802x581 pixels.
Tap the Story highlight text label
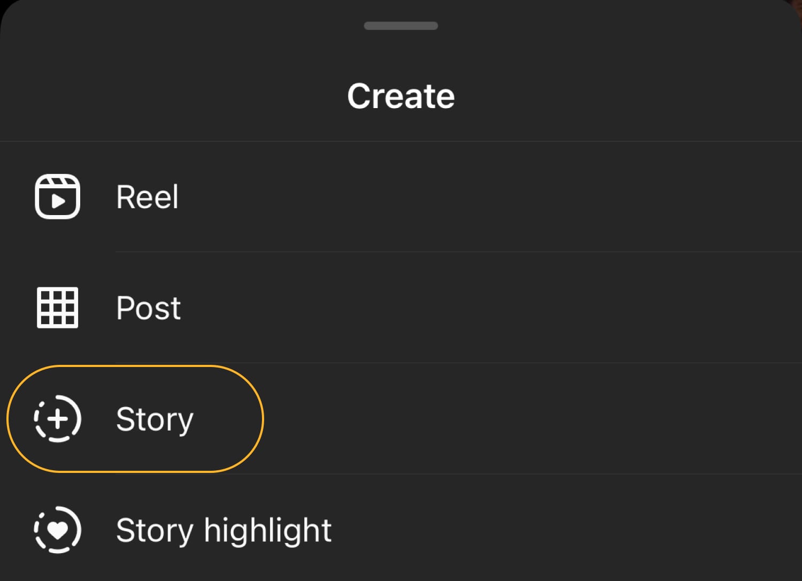(223, 530)
